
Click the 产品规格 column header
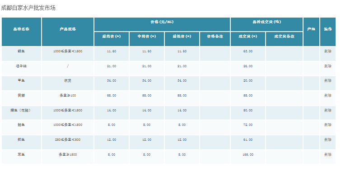coord(68,32)
